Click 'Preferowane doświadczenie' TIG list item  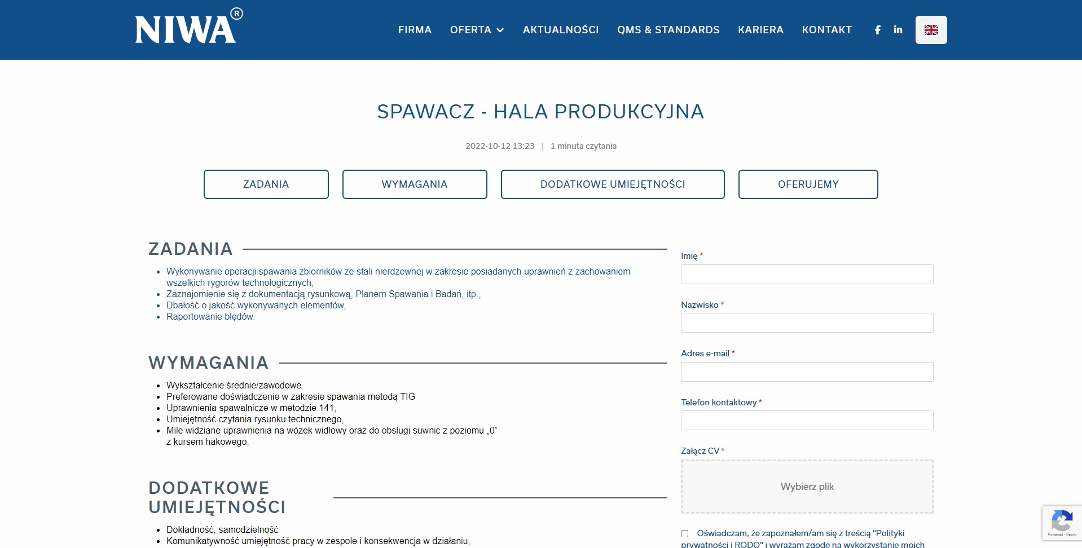click(291, 397)
